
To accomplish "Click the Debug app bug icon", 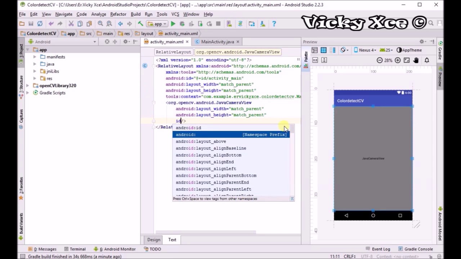I will point(182,24).
